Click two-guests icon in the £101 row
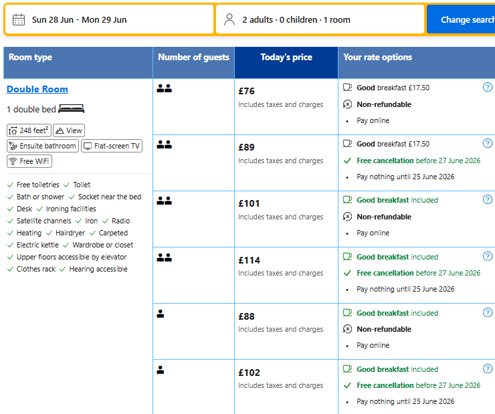This screenshot has height=414, width=495. [x=164, y=201]
